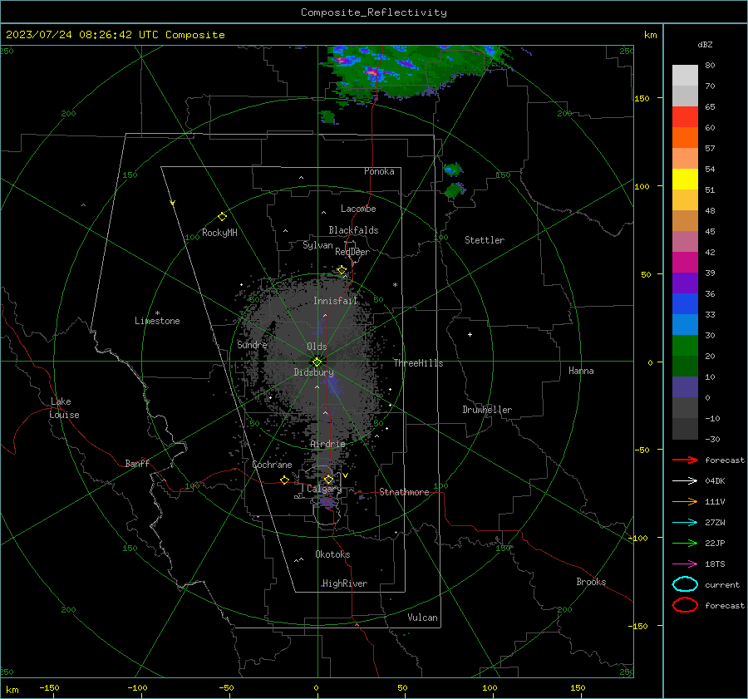Select the Blackfalds label
This screenshot has width=748, height=699.
pos(353,230)
